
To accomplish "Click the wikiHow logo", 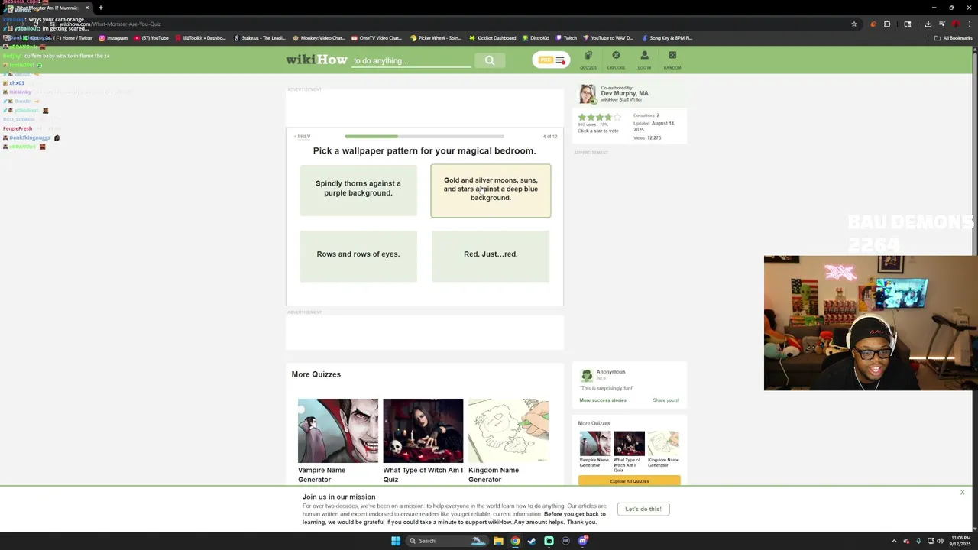I will click(x=316, y=60).
